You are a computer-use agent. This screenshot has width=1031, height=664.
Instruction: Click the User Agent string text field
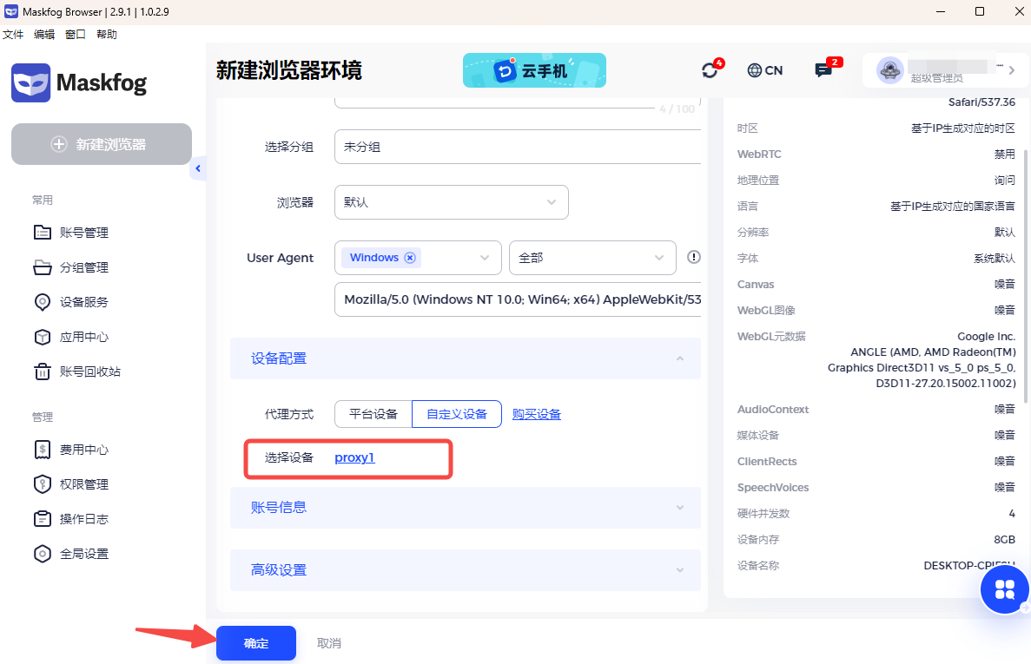(x=518, y=299)
